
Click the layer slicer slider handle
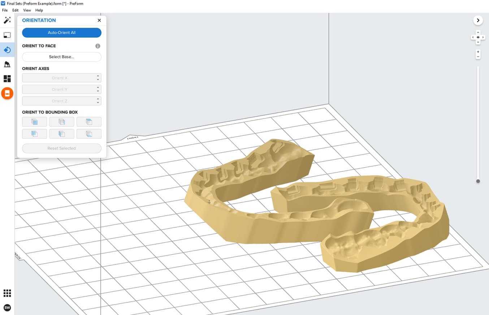click(x=478, y=181)
